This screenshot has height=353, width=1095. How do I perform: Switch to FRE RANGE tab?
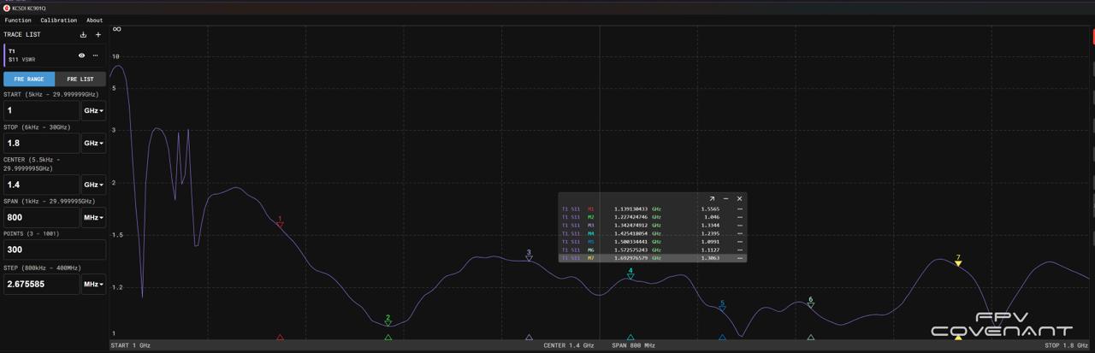pyautogui.click(x=29, y=79)
